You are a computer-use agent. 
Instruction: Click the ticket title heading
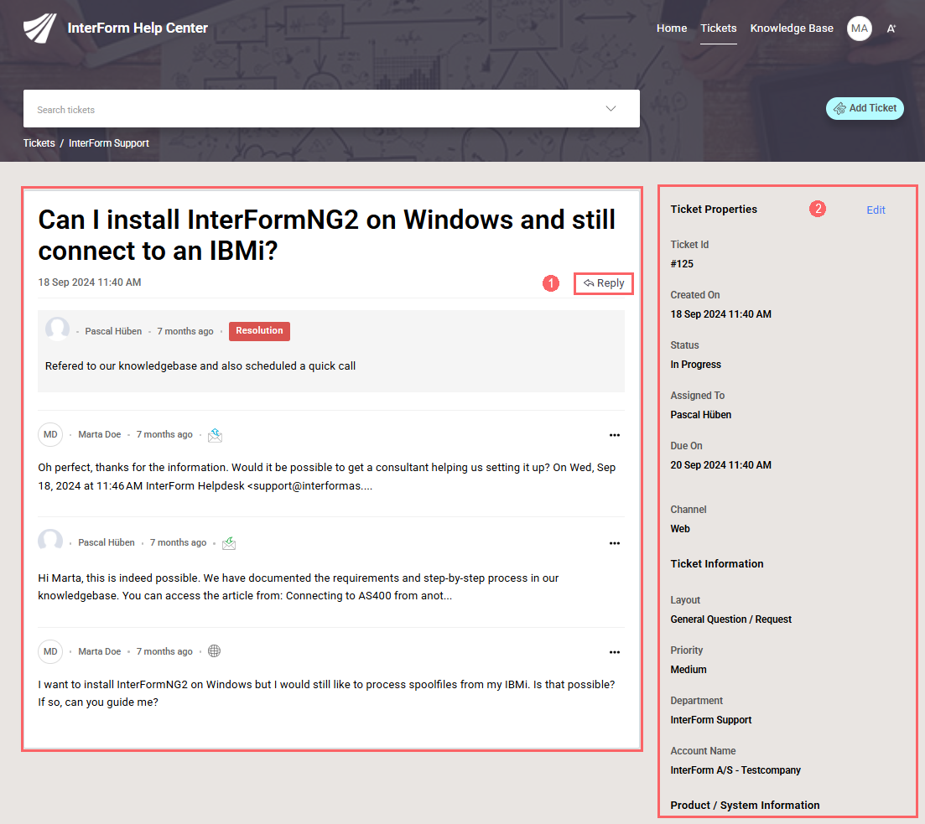(x=327, y=235)
